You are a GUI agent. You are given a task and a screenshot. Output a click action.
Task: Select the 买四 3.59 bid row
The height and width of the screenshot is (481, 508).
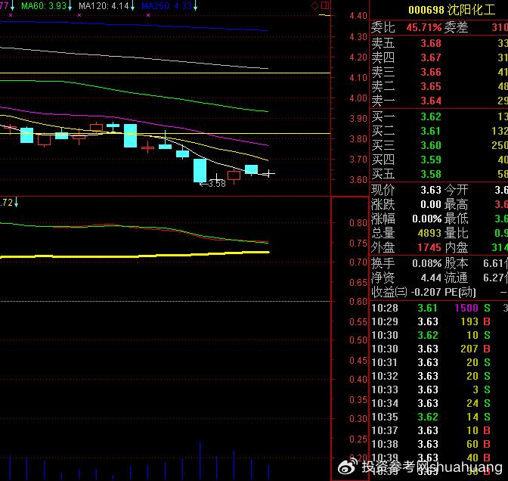tap(439, 160)
